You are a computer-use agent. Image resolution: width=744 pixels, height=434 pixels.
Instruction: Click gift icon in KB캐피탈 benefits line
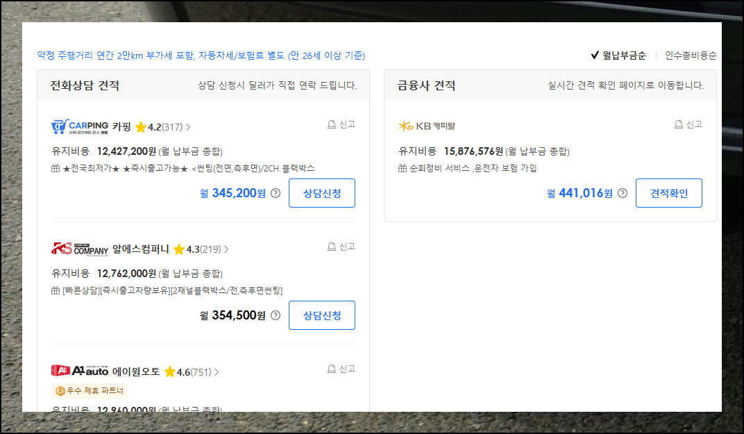[403, 168]
